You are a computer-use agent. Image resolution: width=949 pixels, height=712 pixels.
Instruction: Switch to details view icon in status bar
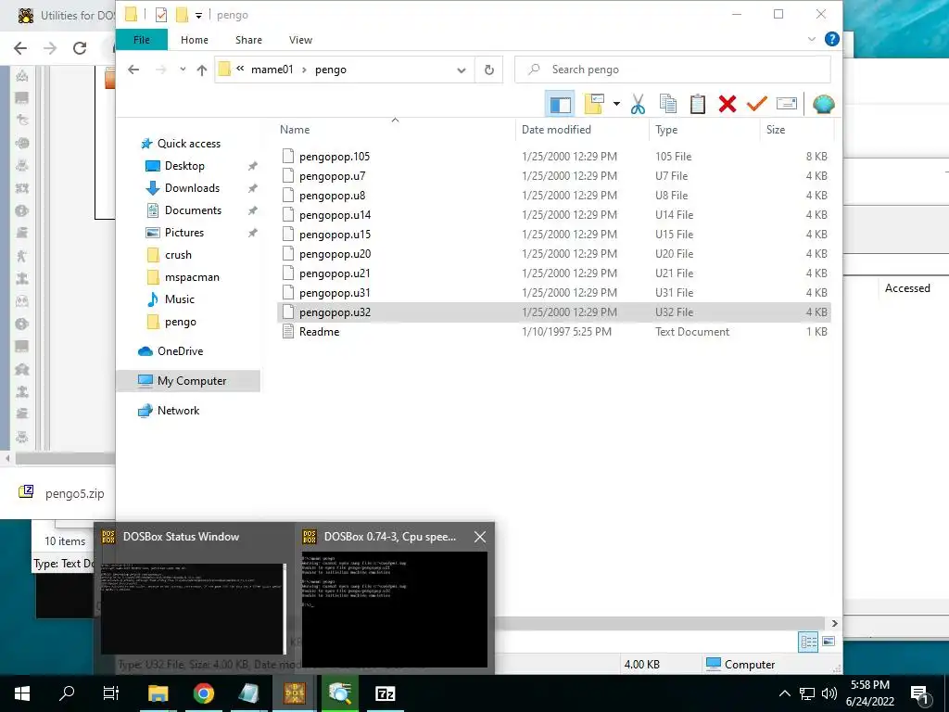click(x=808, y=642)
